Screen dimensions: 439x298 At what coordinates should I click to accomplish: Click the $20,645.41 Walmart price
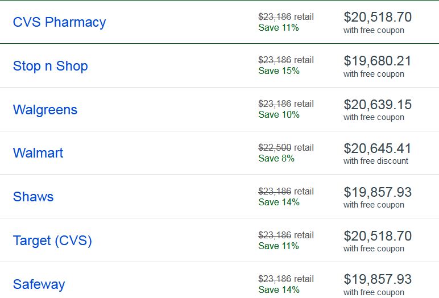click(x=378, y=148)
